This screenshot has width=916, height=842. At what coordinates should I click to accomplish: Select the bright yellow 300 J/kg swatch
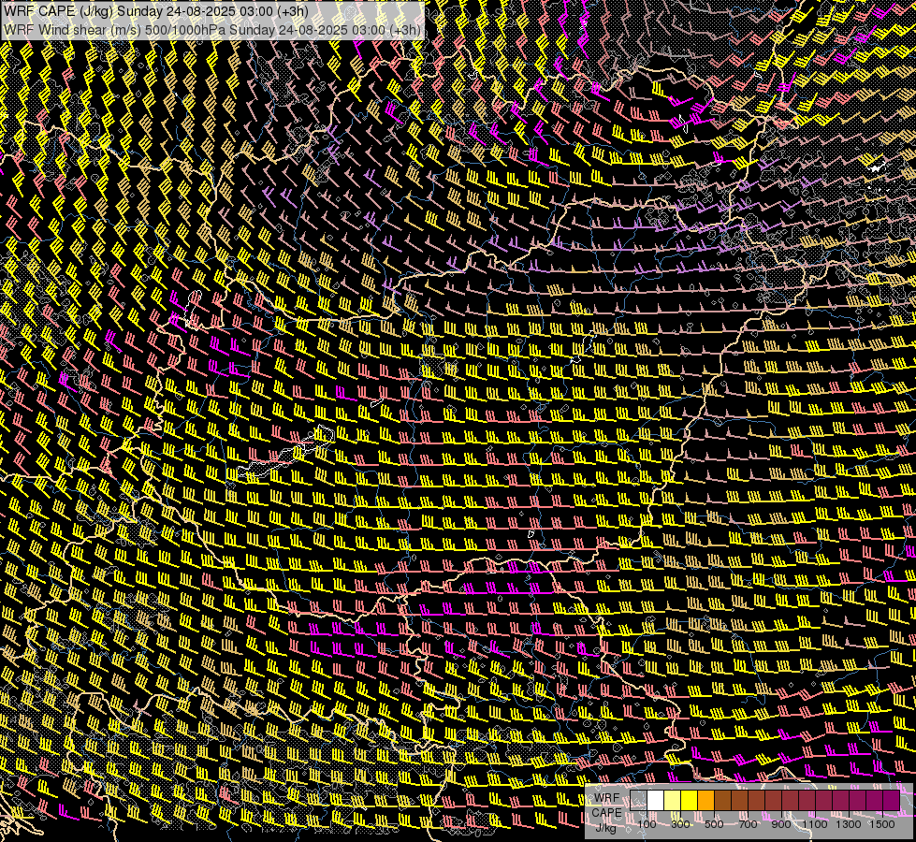click(x=690, y=801)
